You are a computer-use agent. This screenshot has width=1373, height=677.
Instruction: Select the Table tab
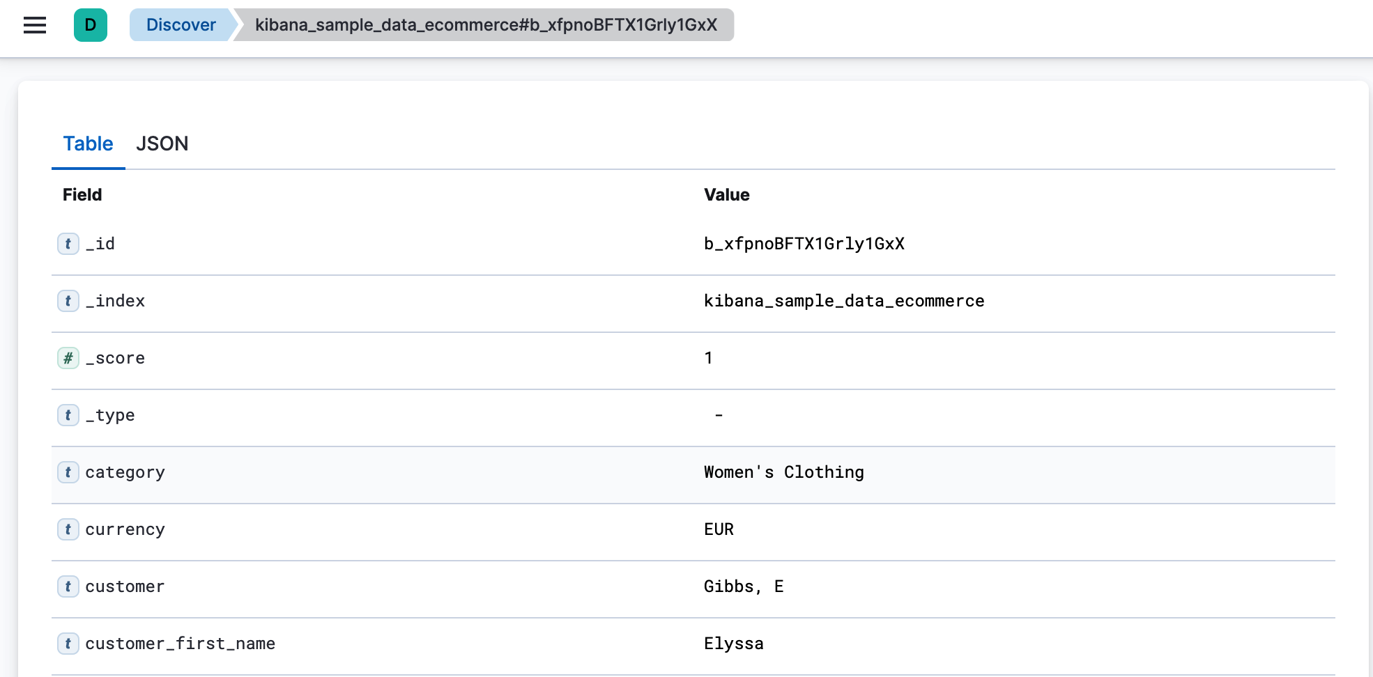coord(88,143)
